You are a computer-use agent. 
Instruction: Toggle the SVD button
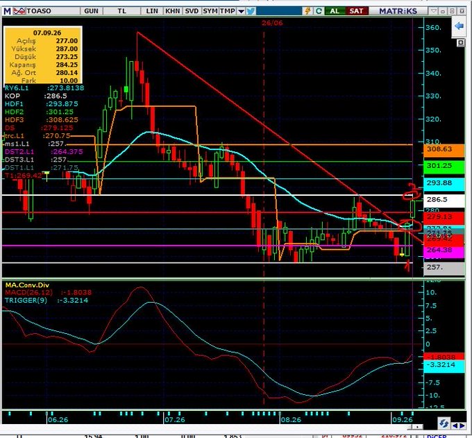pyautogui.click(x=192, y=11)
